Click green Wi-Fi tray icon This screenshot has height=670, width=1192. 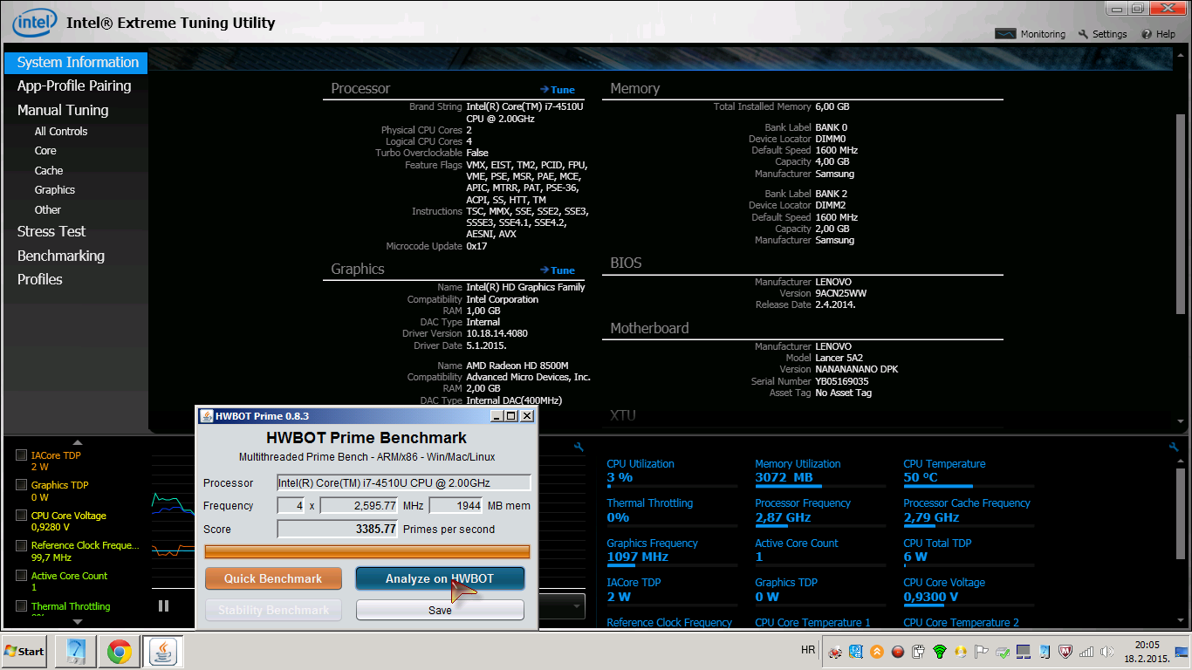click(940, 652)
